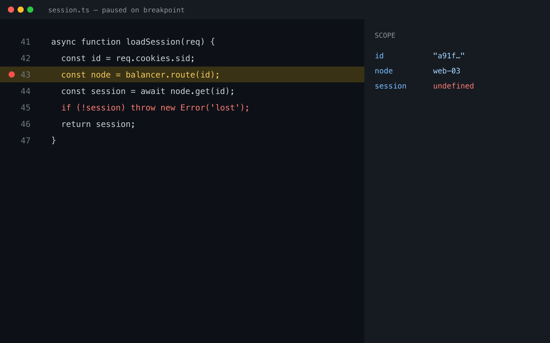Screen dimensions: 550x343
Task: Click the await node.get(id) line
Action: tap(148, 91)
